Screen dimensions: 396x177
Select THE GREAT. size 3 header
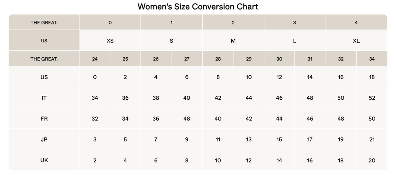coord(295,22)
